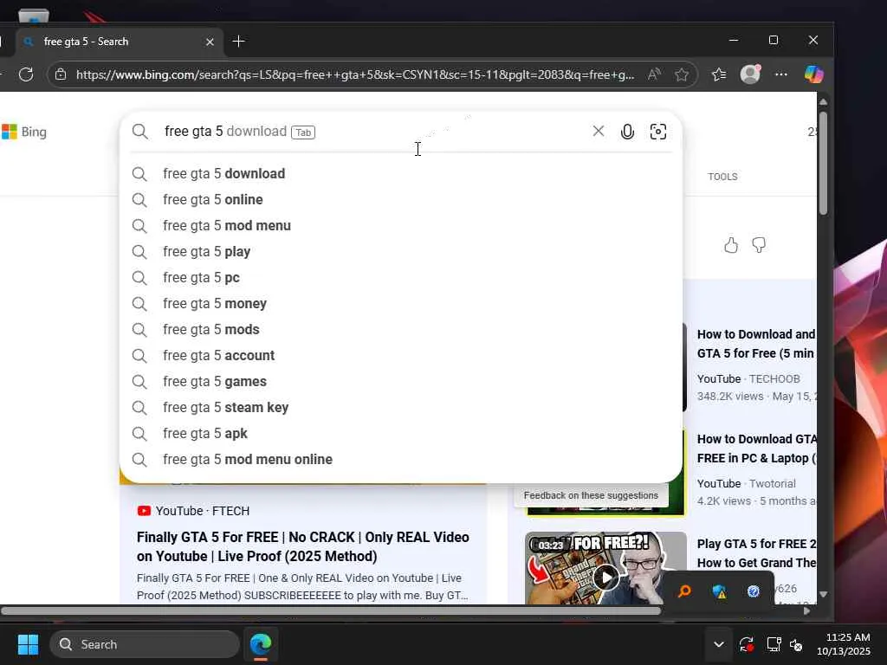This screenshot has width=887, height=665.
Task: Open Microsoft Edge from taskbar
Action: (261, 644)
